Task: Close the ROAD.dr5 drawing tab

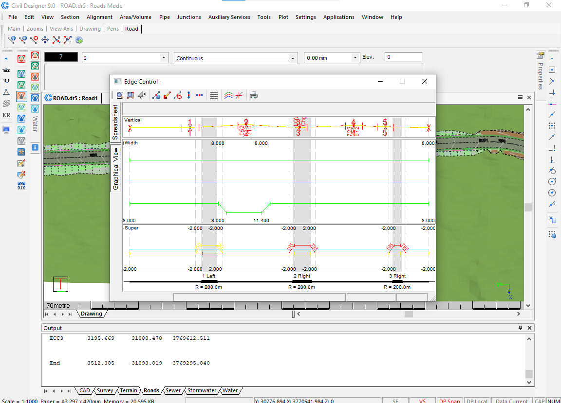Action: coord(529,98)
